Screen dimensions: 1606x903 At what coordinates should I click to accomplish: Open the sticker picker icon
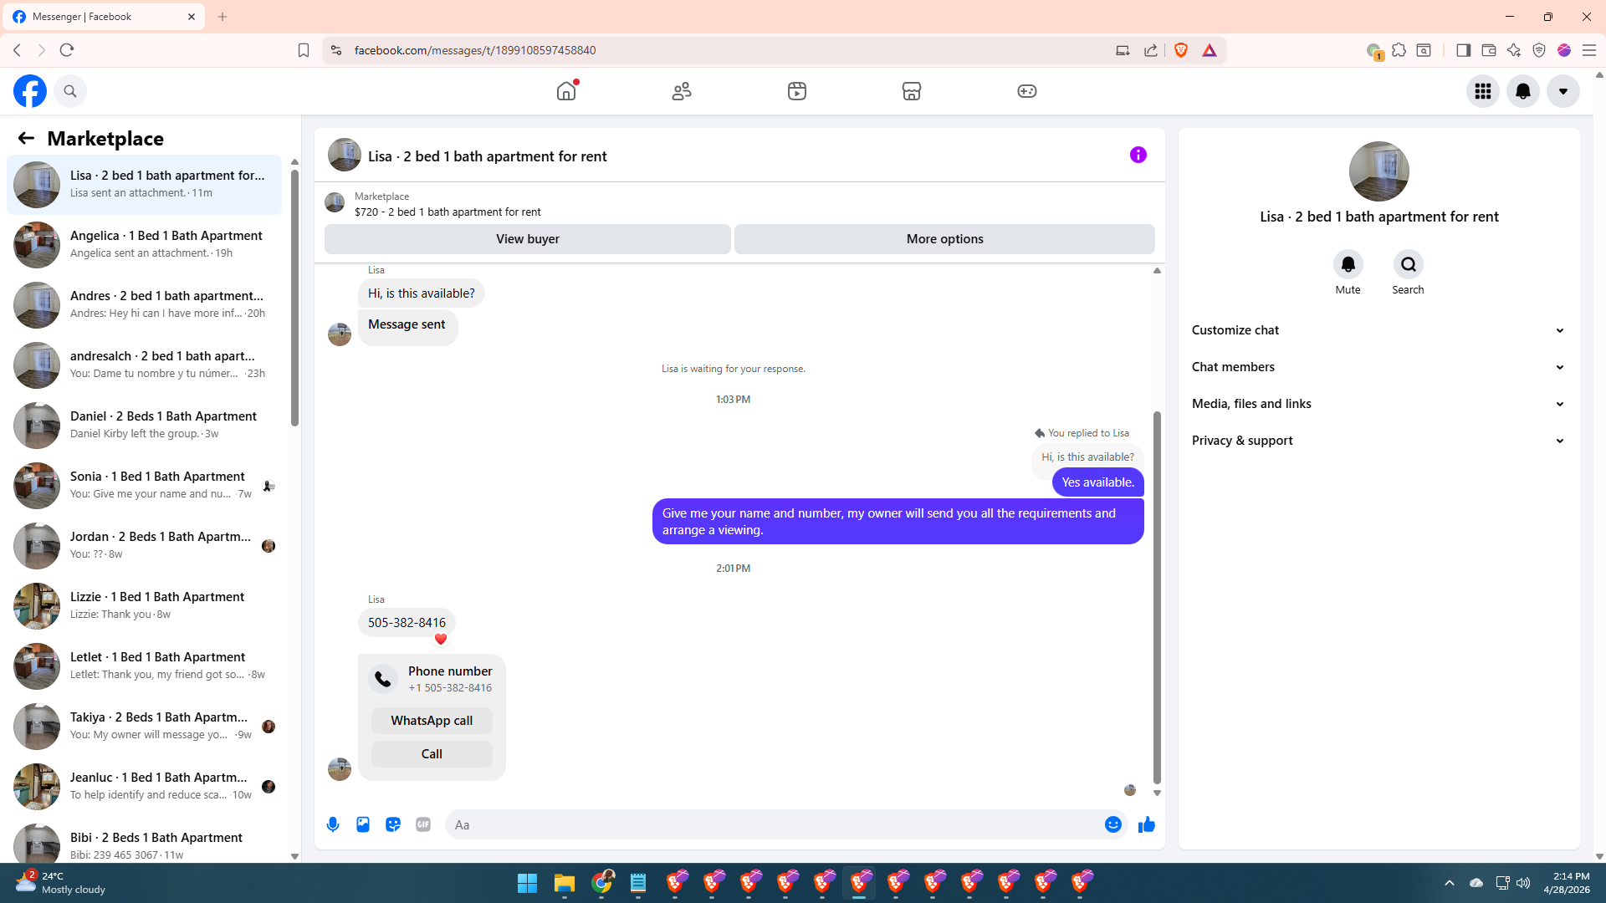click(x=393, y=824)
